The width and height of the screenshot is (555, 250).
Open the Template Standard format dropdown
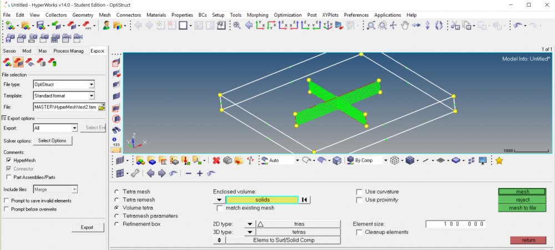click(x=92, y=96)
